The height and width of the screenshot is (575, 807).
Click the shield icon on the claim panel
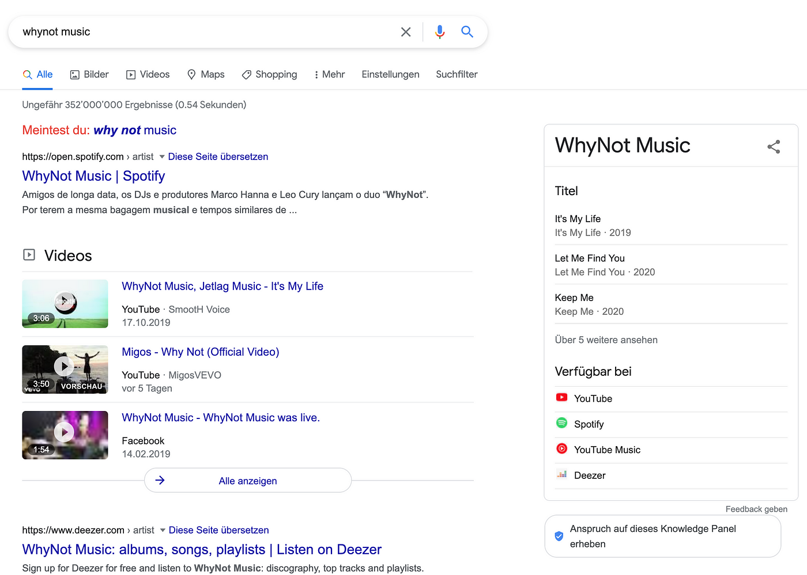pos(559,536)
